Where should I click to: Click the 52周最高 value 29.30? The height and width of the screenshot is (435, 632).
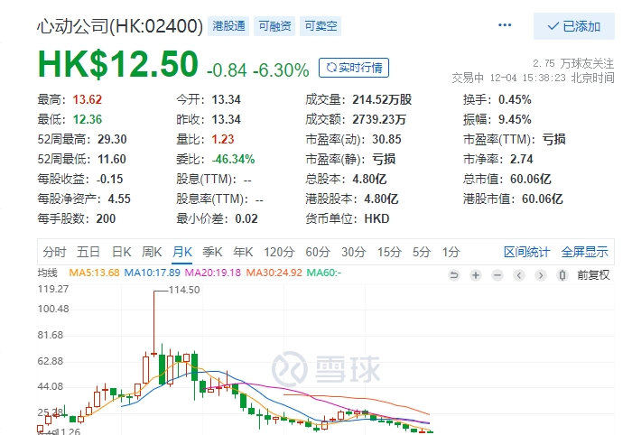click(112, 139)
